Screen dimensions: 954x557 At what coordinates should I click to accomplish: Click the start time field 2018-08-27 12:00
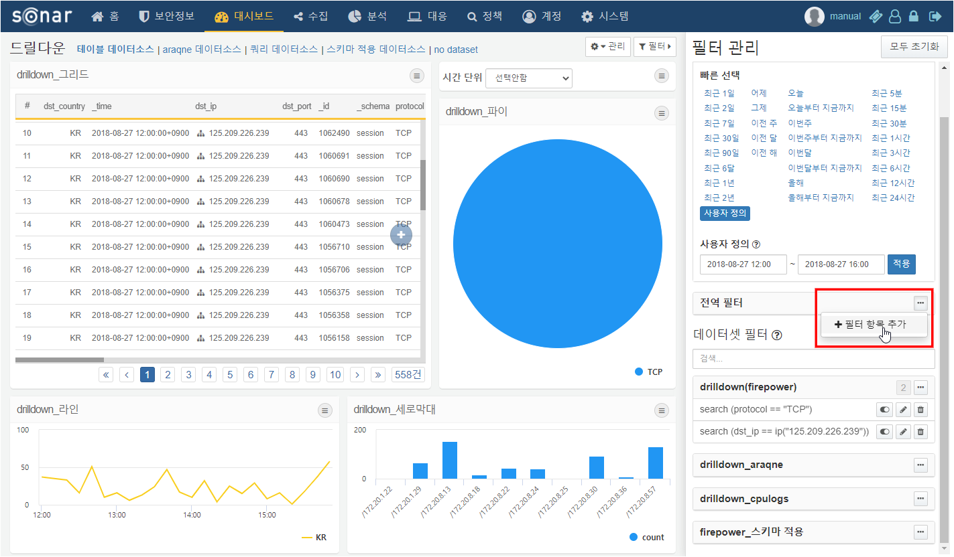coord(743,264)
